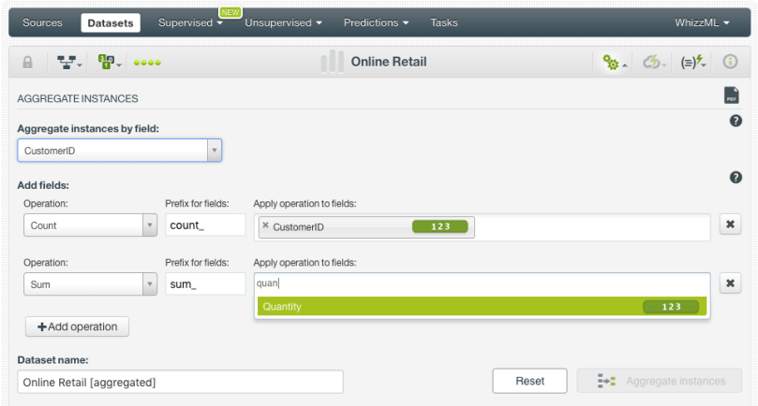
Task: Open the dataset fields 1-click icon
Action: coord(110,62)
